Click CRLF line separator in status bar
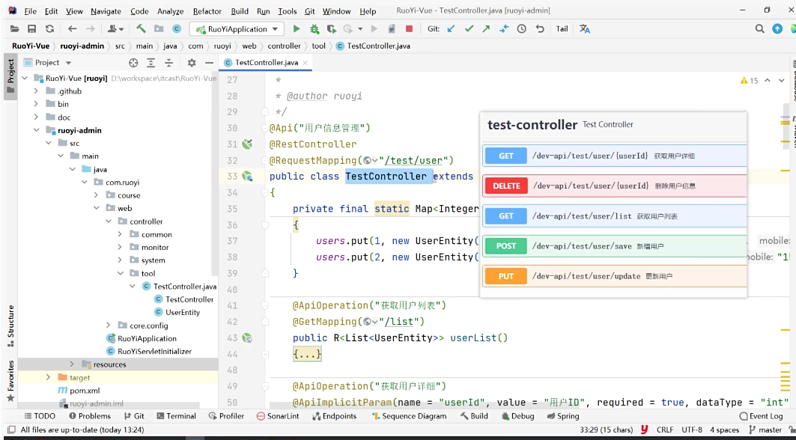Screen dimensions: 796x440 664,430
